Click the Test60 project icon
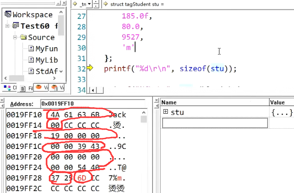This screenshot has width=294, height=193. (x=15, y=26)
